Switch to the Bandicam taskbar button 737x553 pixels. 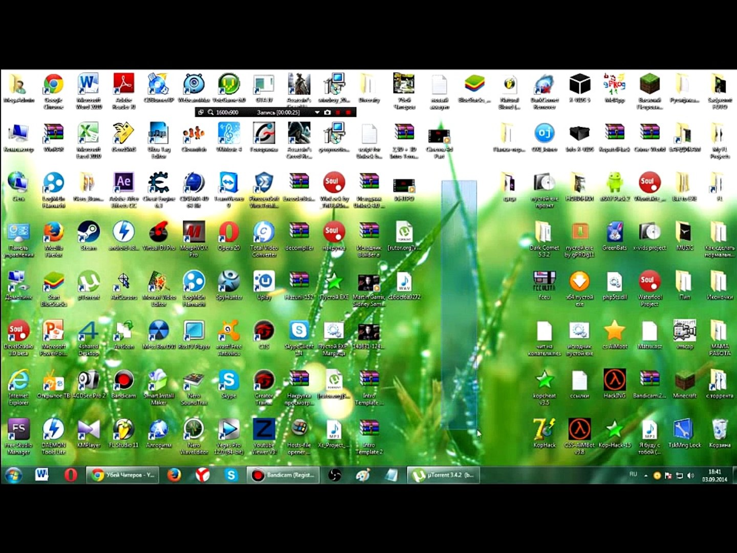pos(283,475)
